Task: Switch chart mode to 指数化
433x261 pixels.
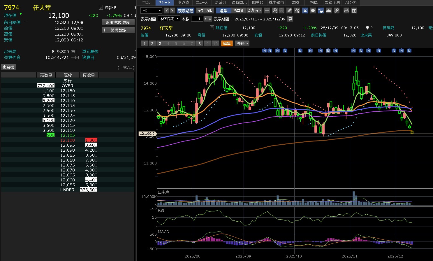Action: click(239, 10)
